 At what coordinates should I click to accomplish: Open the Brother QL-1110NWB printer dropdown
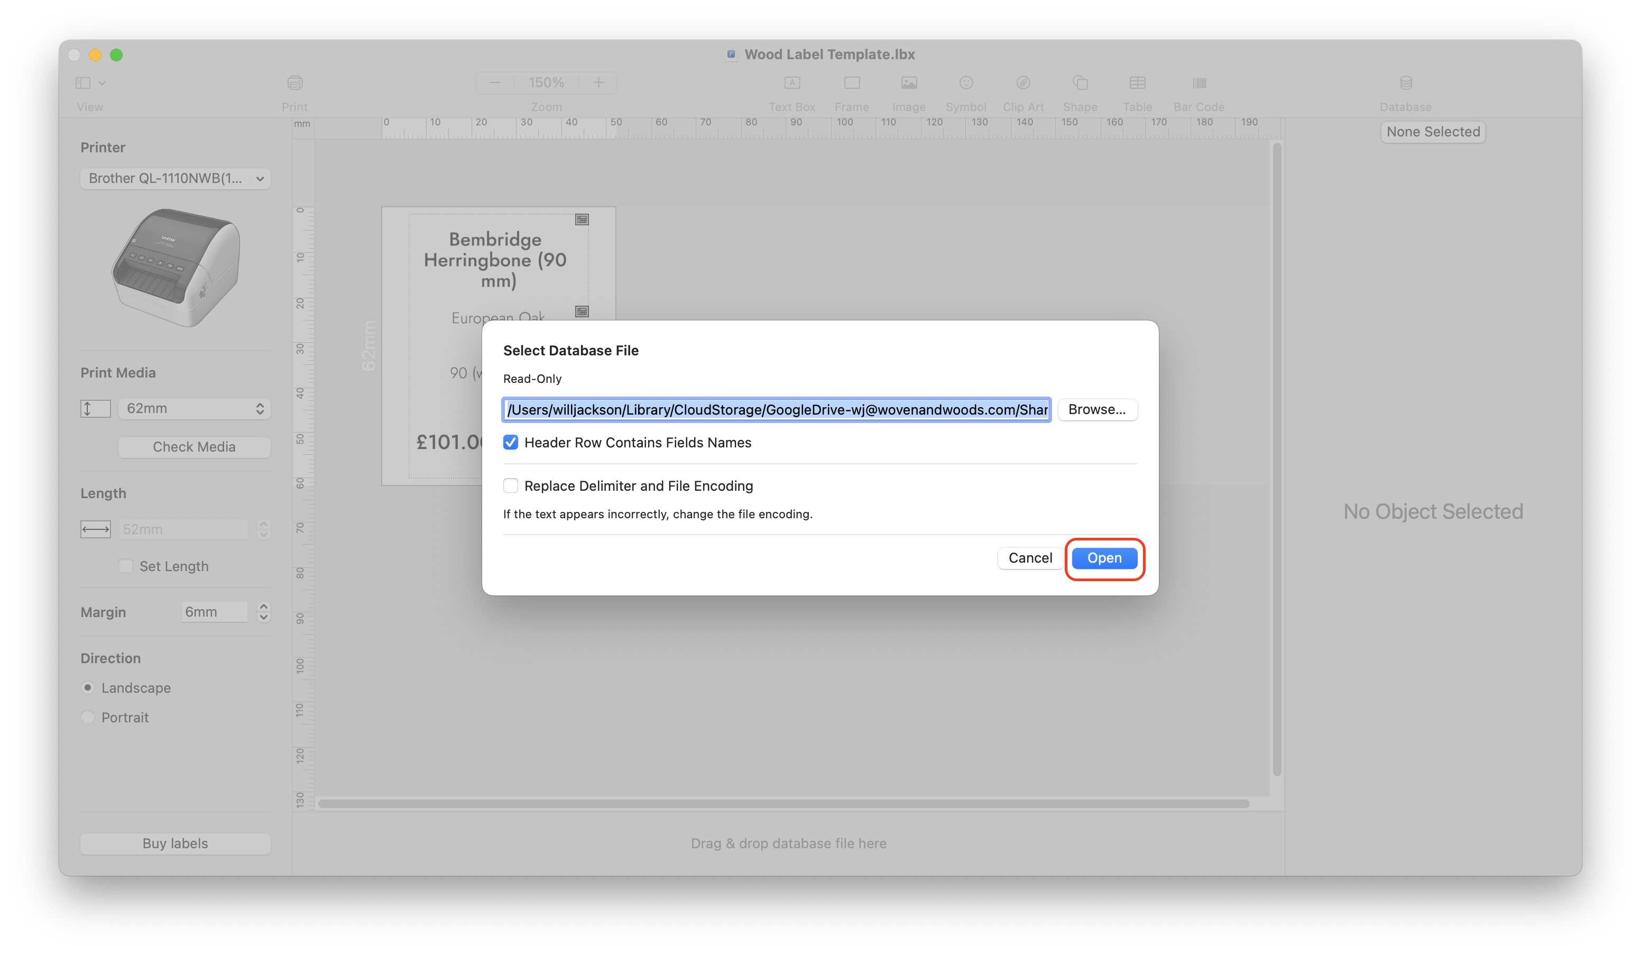175,178
